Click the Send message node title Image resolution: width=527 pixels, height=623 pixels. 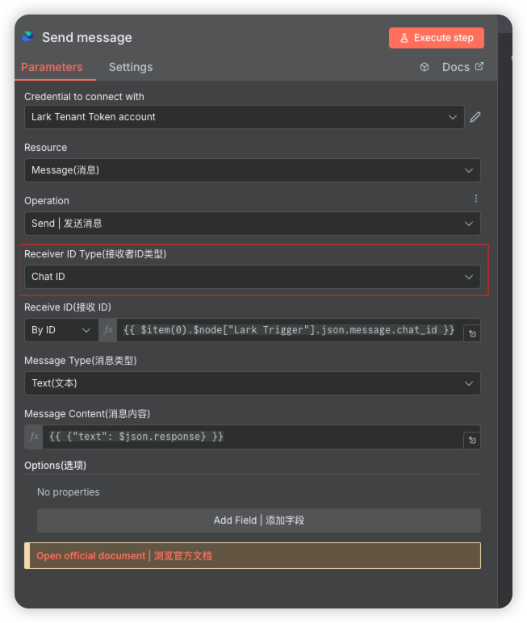tap(87, 37)
